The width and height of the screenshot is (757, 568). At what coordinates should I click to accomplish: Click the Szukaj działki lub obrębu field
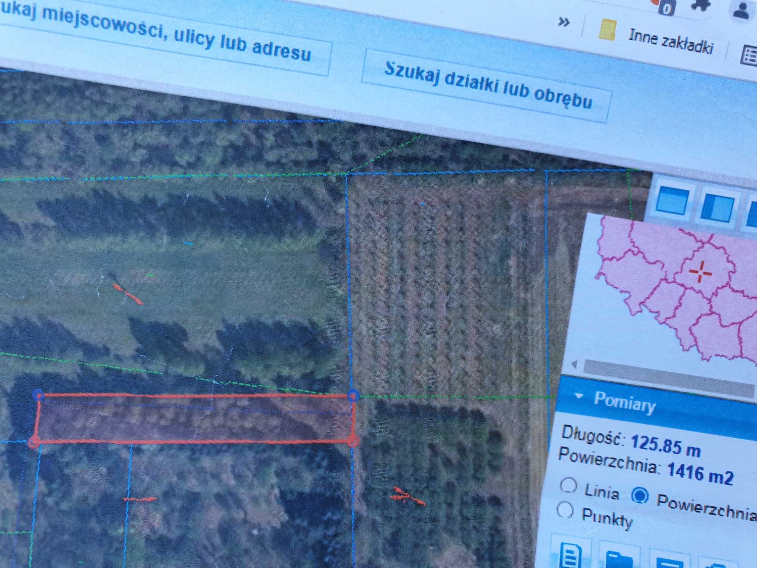[x=487, y=86]
